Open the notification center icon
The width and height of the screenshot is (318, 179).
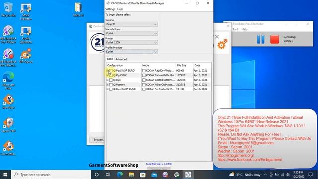pos(310,175)
